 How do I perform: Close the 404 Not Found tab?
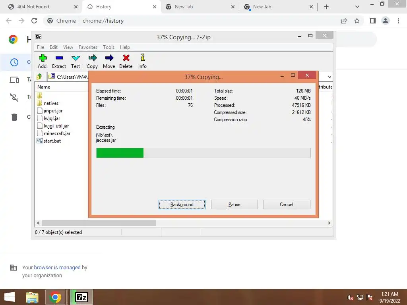point(76,7)
